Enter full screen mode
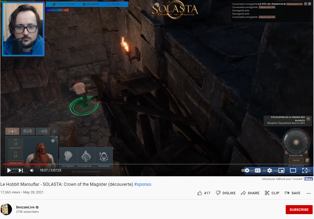 [x=305, y=171]
